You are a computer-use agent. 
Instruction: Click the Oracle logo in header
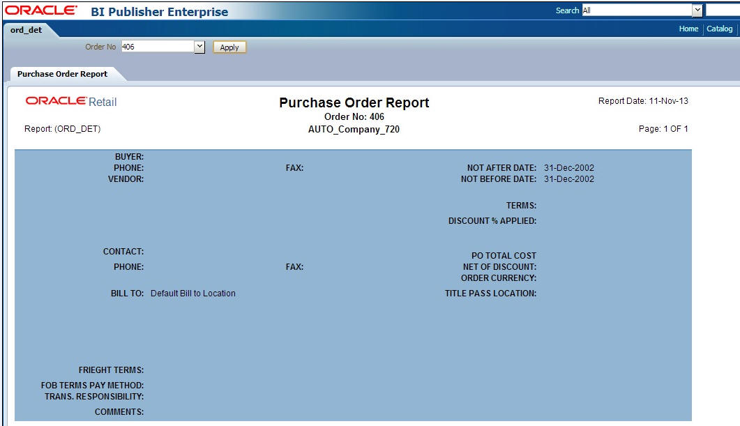41,10
